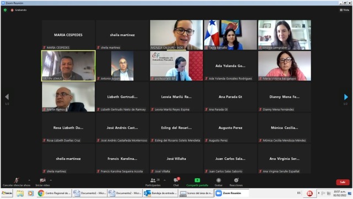Image resolution: width=353 pixels, height=199 pixels.
Task: Click the green encryption shield icon
Action: point(5,10)
